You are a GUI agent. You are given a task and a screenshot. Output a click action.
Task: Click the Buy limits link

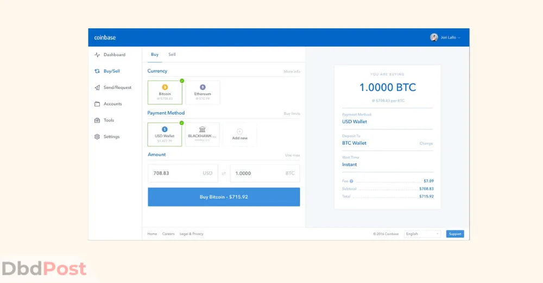coord(292,113)
